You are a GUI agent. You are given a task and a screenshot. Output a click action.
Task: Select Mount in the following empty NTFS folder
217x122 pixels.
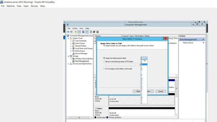click(x=104, y=61)
